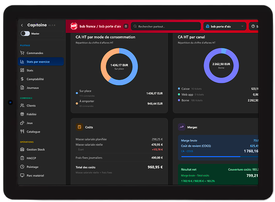Open the Fidélité gift icon
Viewport: 275px width, 202px height.
22,114
